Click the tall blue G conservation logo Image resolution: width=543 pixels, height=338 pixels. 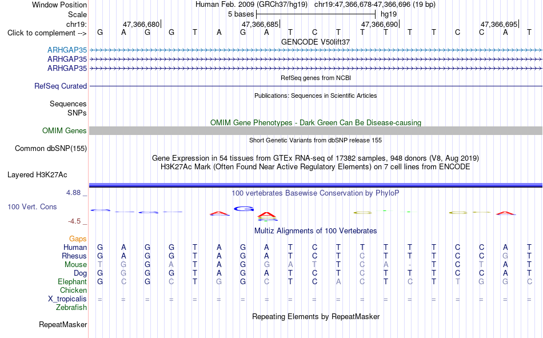click(244, 209)
